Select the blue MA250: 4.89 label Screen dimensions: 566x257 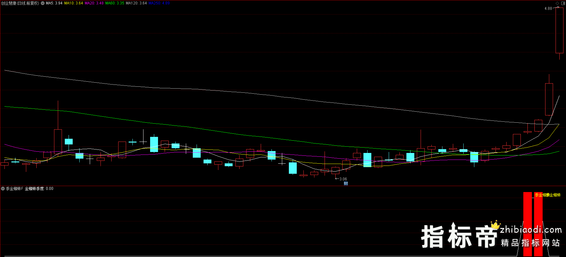[159, 3]
